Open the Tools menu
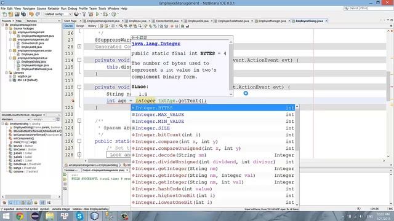The height and width of the screenshot is (221, 394). pos(102,8)
